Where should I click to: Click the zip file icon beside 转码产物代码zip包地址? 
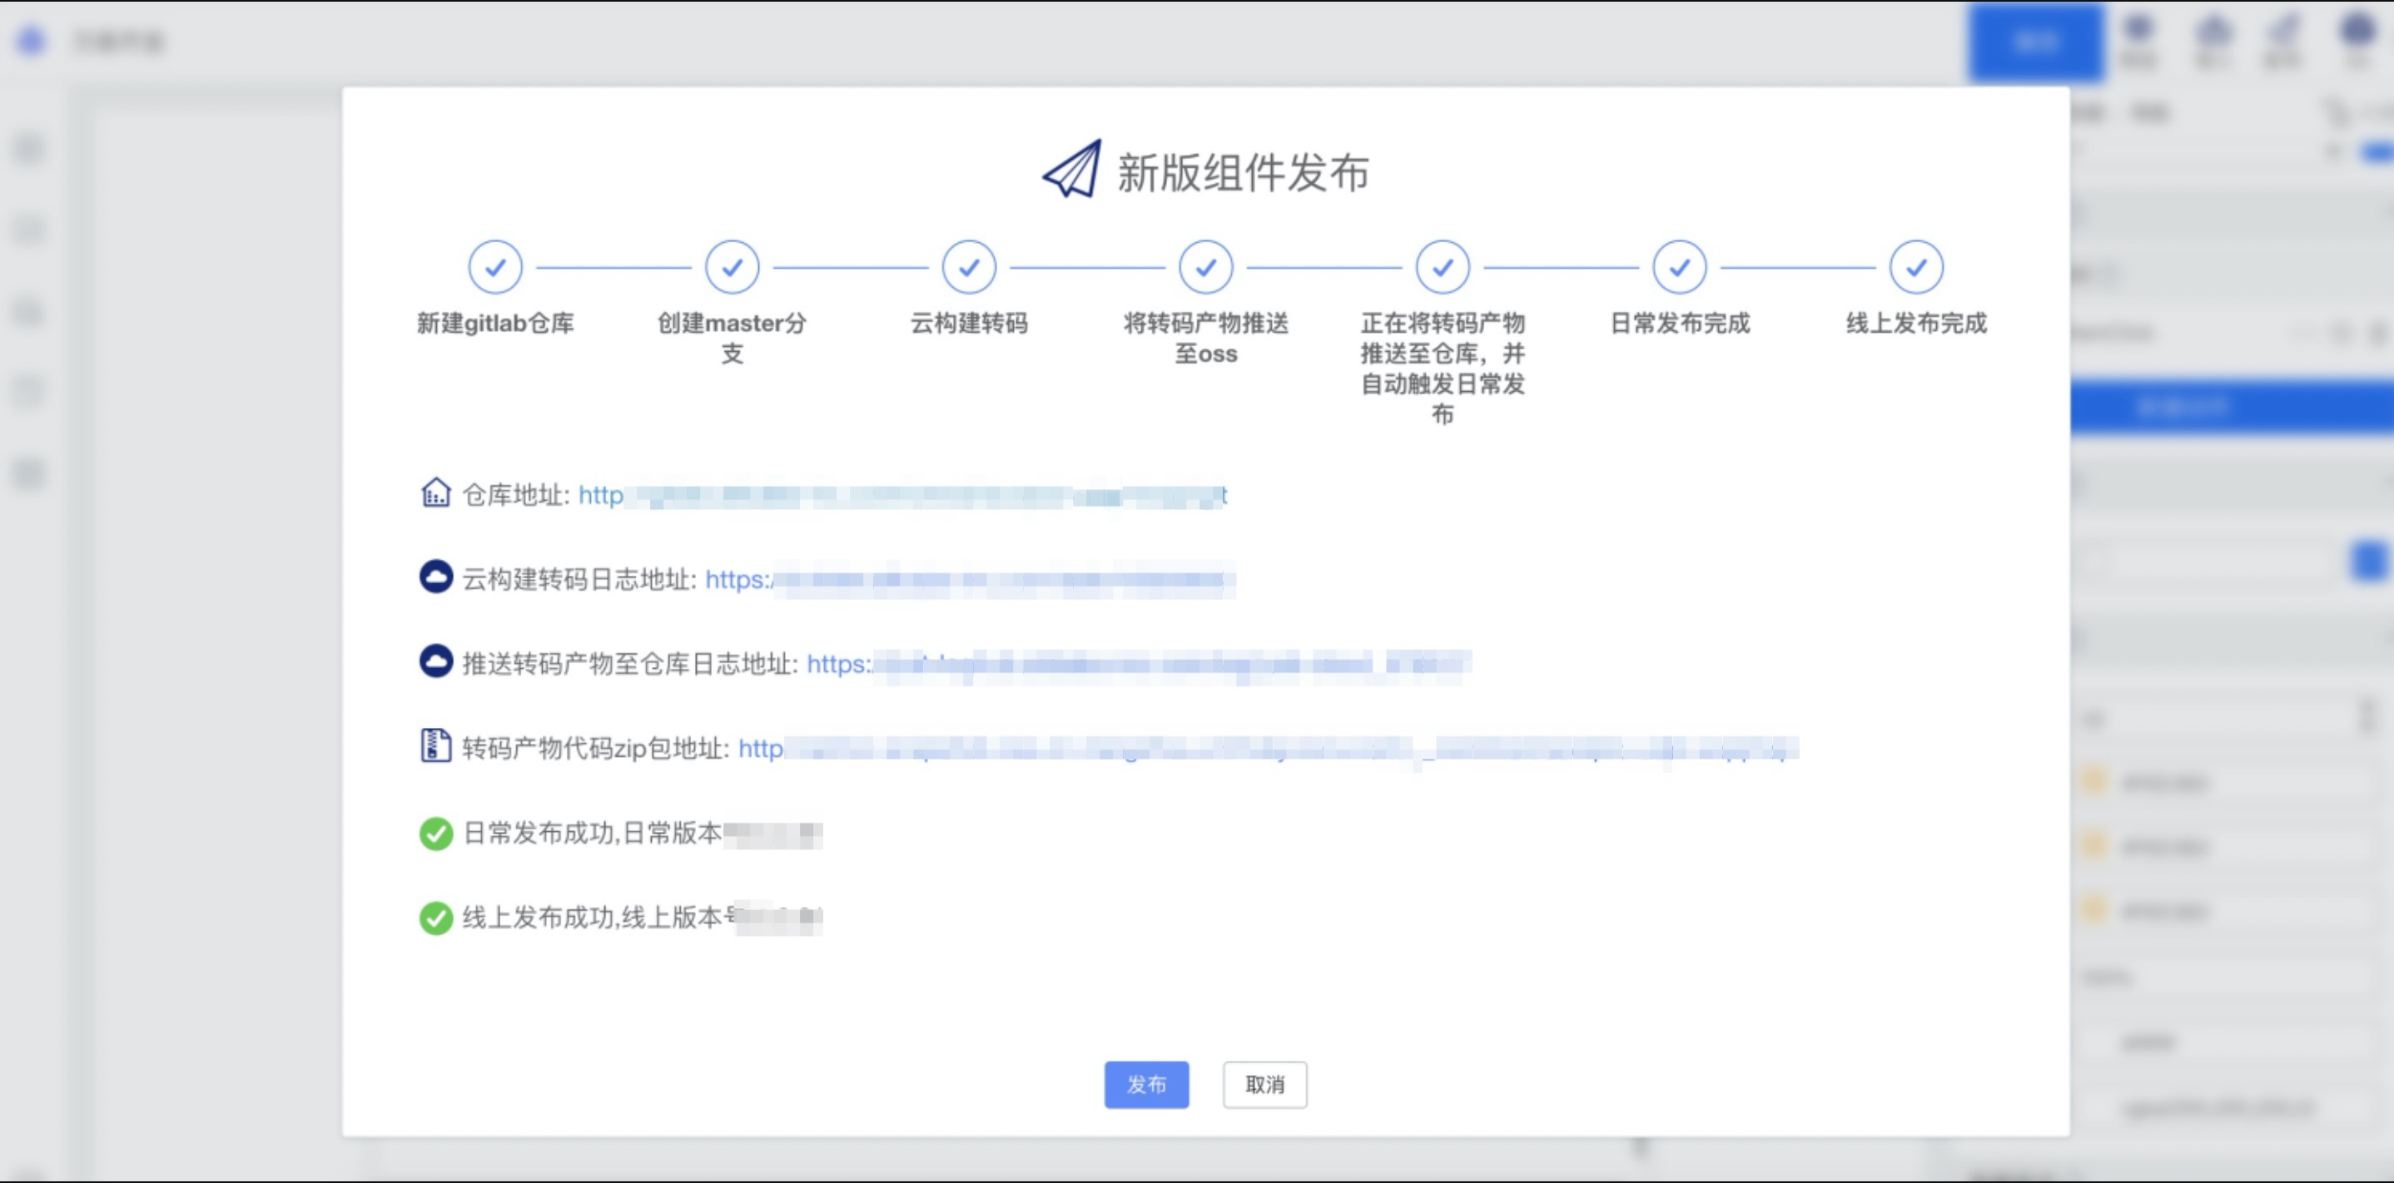436,745
